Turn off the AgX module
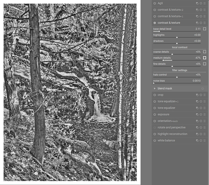The image size is (209, 185). pyautogui.click(x=154, y=3)
